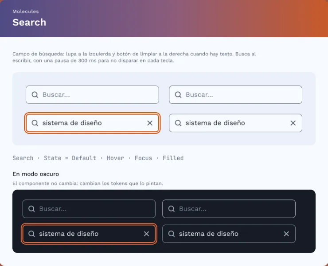Clear the orange-focused dark-mode search field with X
The height and width of the screenshot is (266, 328).
pyautogui.click(x=146, y=234)
